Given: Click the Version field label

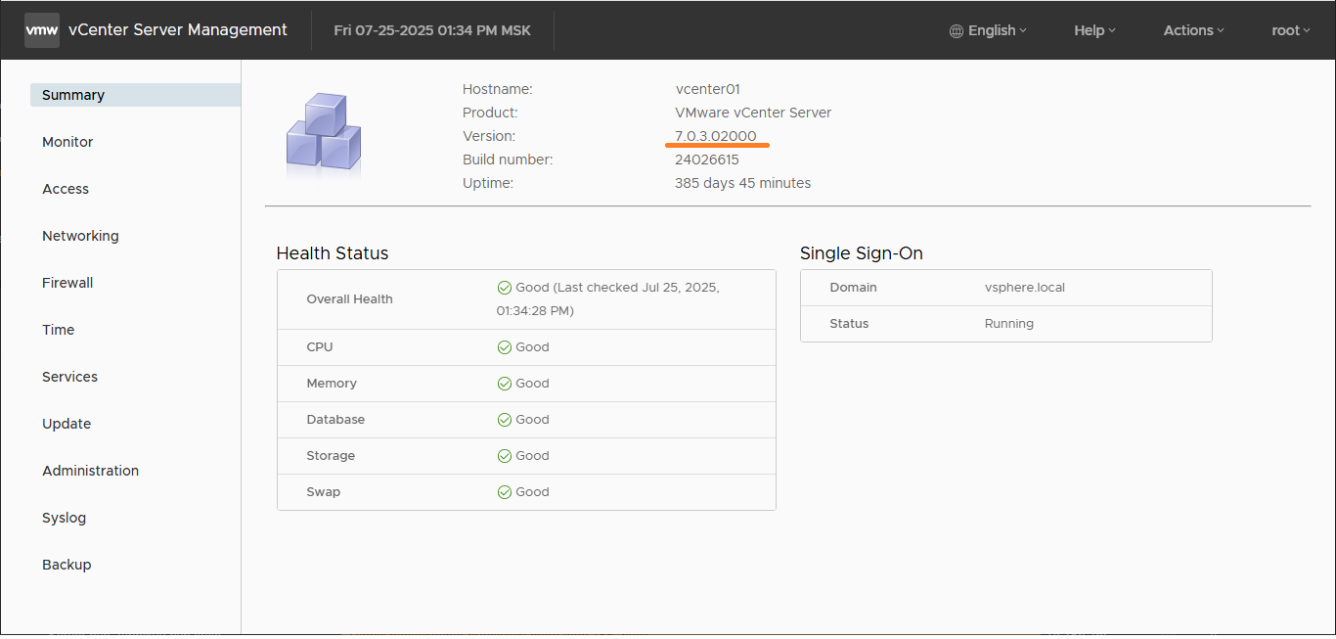Looking at the screenshot, I should point(489,136).
